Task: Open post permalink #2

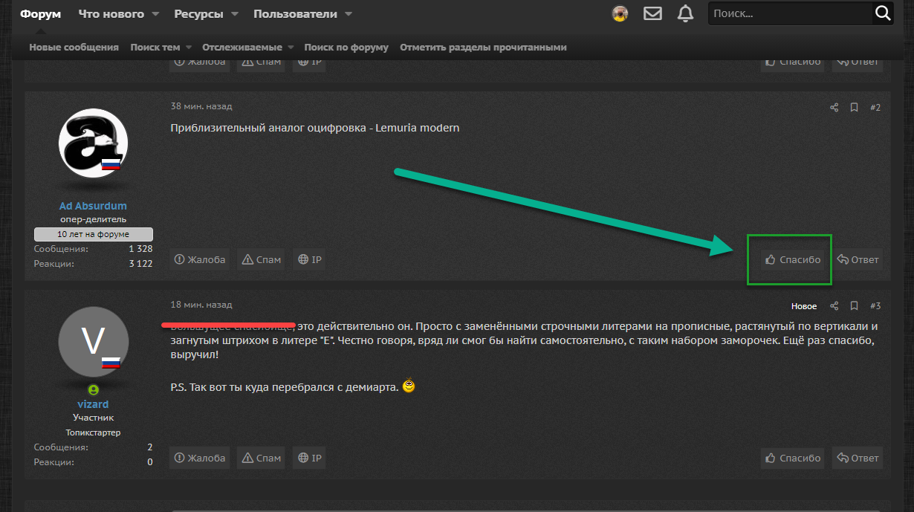Action: tap(875, 108)
